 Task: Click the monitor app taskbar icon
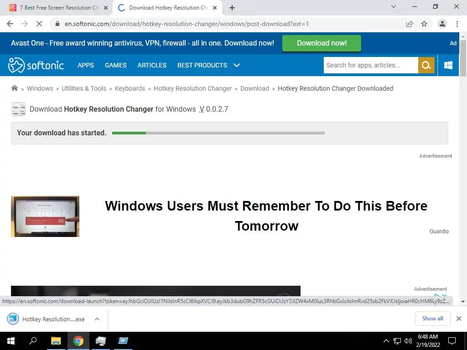[x=101, y=341]
